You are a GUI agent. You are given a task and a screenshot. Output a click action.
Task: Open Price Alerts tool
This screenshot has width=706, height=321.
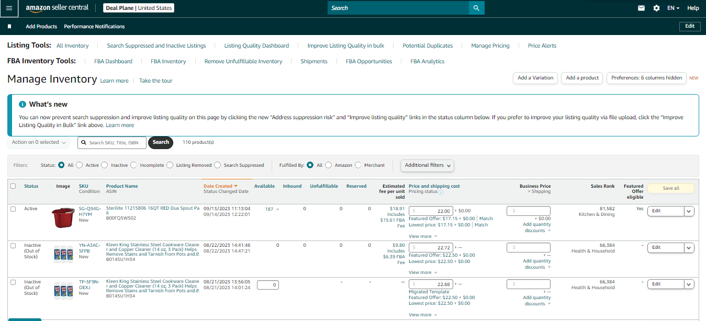click(542, 46)
